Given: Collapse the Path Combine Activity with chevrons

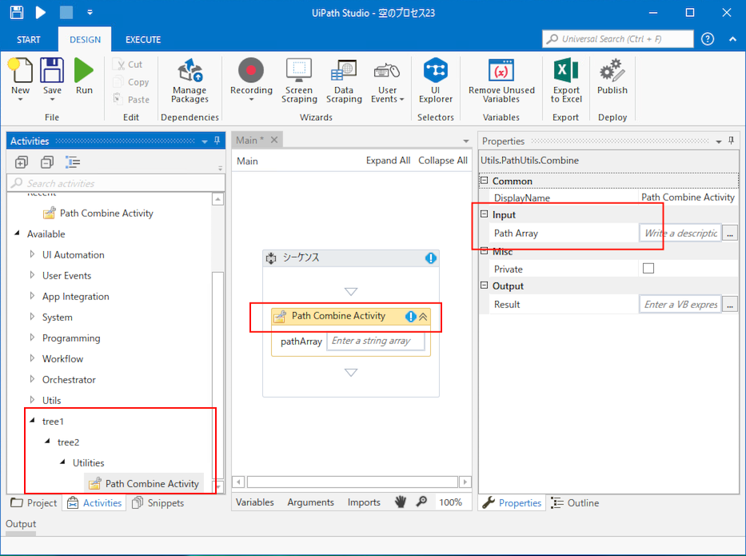Looking at the screenshot, I should coord(423,317).
